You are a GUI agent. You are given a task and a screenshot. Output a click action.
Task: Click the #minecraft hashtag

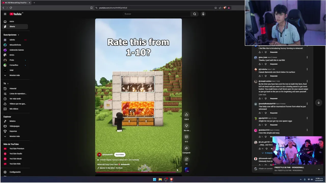125,164
